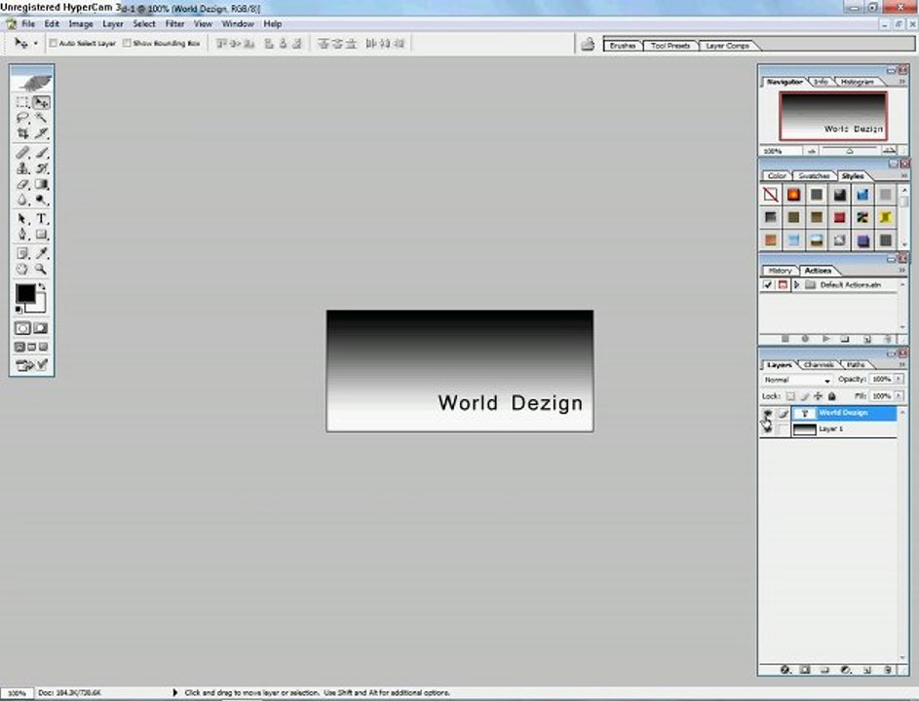Click the foreground color swatch
The image size is (919, 701).
pos(24,293)
